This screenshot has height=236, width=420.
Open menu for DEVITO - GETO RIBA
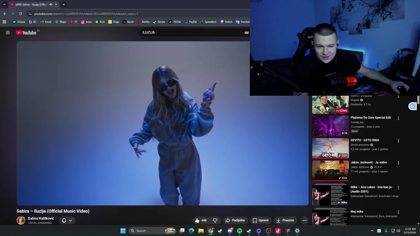coord(398,141)
